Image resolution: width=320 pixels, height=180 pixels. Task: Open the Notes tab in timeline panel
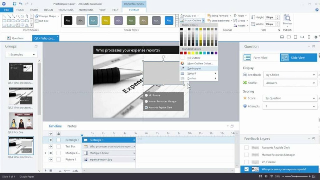72,126
